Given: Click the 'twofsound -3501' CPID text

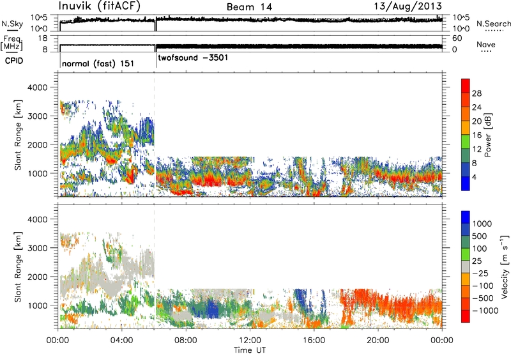Looking at the screenshot, I should 193,58.
